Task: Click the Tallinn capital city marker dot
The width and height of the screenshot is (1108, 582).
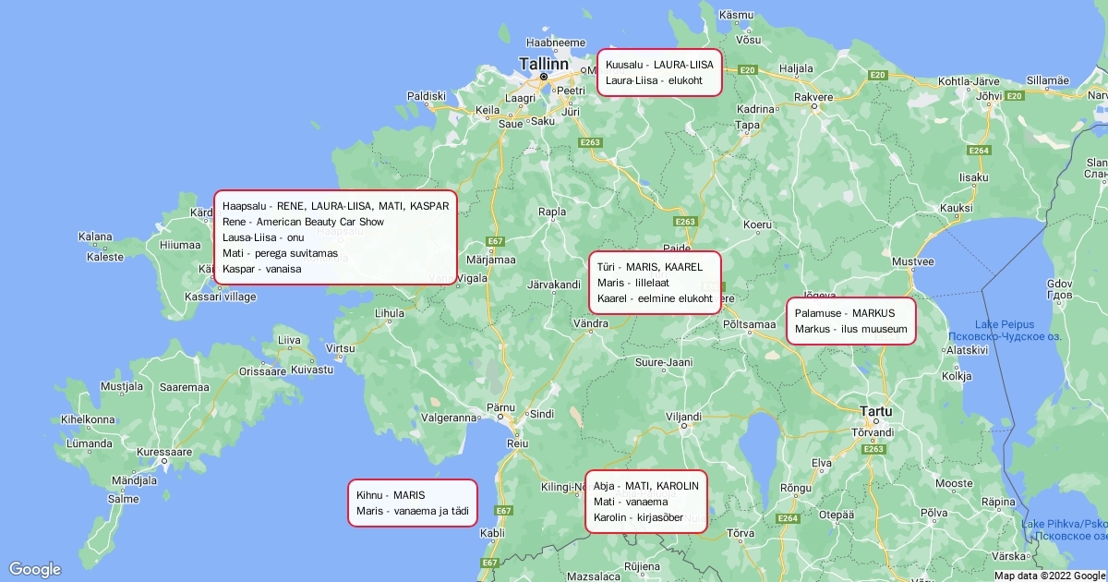Action: tap(543, 77)
